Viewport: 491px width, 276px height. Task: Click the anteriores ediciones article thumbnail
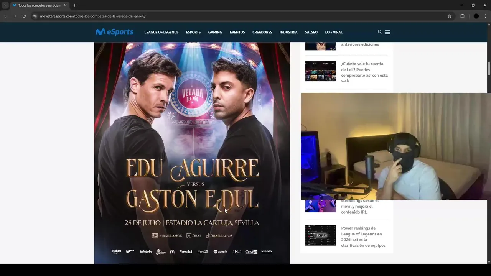(x=321, y=46)
